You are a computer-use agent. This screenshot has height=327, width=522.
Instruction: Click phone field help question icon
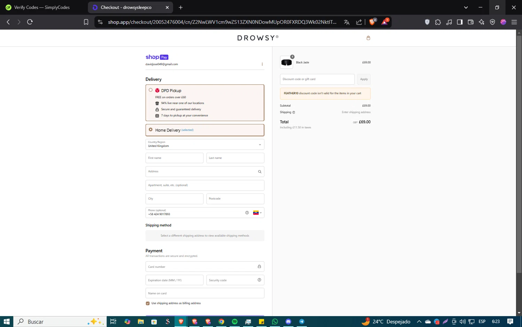click(x=247, y=213)
